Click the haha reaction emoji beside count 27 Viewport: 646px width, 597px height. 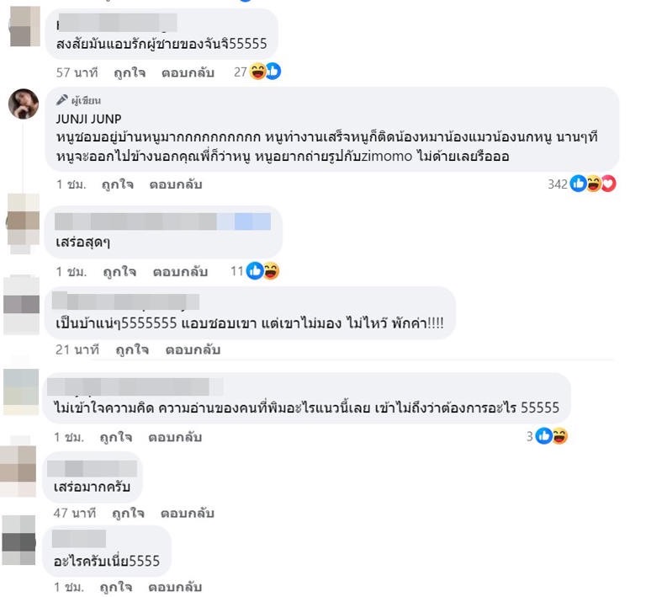258,72
